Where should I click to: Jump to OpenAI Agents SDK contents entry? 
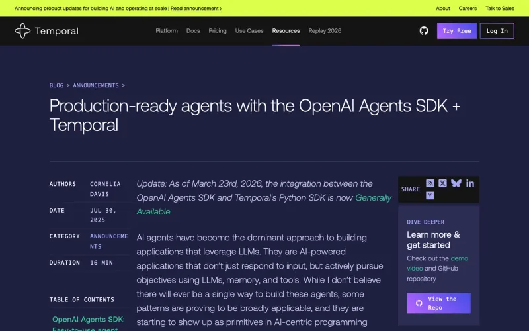point(89,324)
